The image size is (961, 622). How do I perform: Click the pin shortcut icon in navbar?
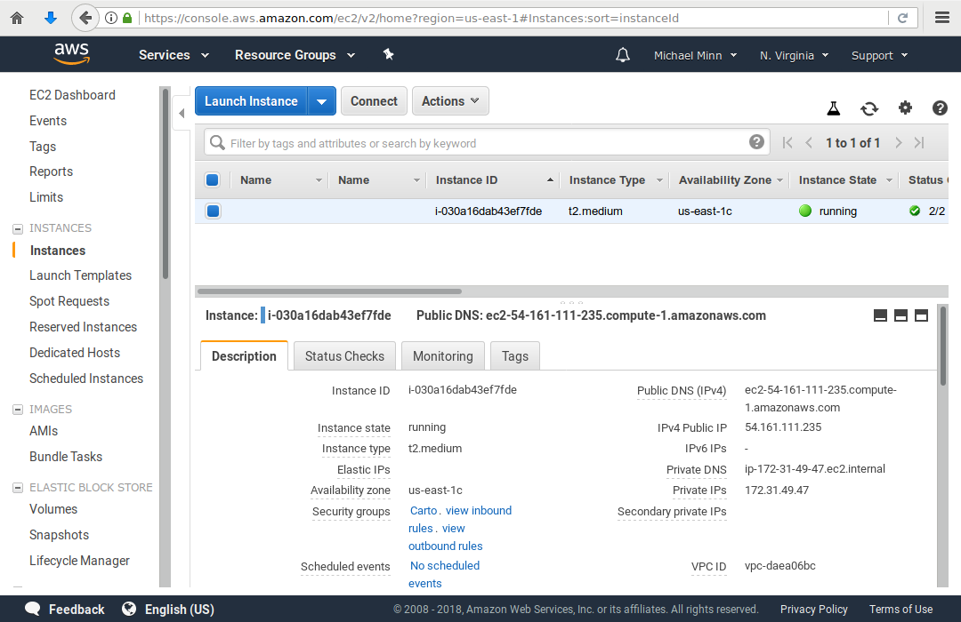point(388,54)
